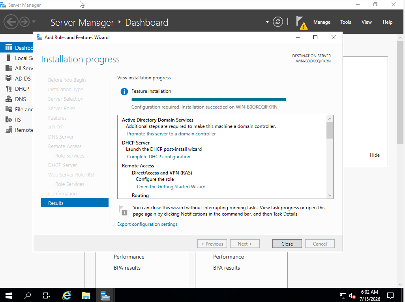Click the feature installation progress bar
The height and width of the screenshot is (302, 405).
point(209,99)
